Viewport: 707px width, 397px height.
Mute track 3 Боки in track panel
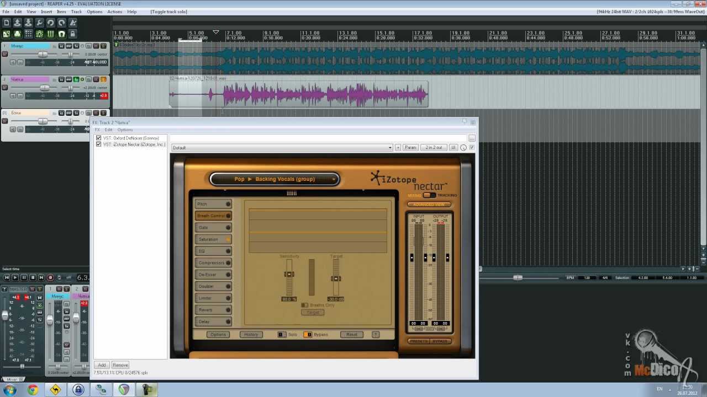coord(96,113)
